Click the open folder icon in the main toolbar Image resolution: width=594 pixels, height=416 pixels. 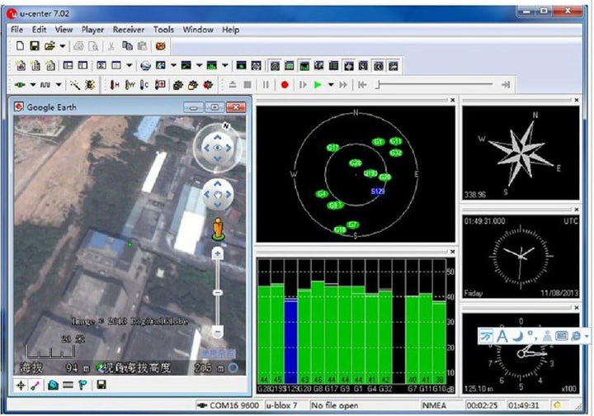pyautogui.click(x=49, y=46)
